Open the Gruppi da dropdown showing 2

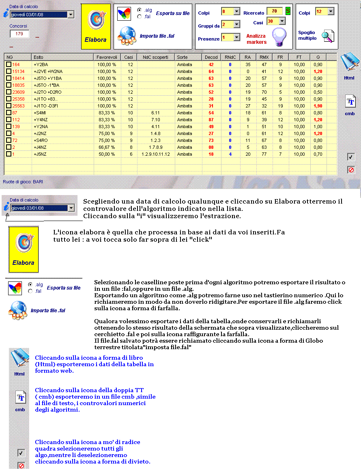pos(236,24)
